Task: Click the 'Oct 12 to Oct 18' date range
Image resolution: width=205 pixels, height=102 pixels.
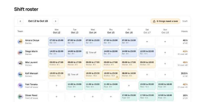Action: [38, 21]
